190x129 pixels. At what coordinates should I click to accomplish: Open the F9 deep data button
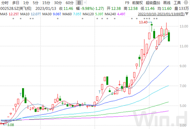pyautogui.click(x=127, y=3)
